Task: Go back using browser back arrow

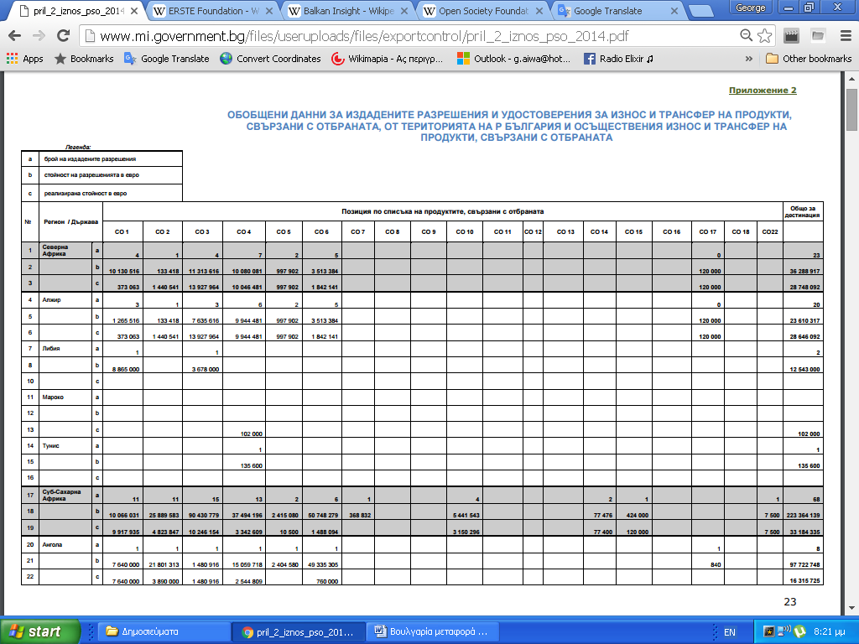Action: click(x=15, y=36)
